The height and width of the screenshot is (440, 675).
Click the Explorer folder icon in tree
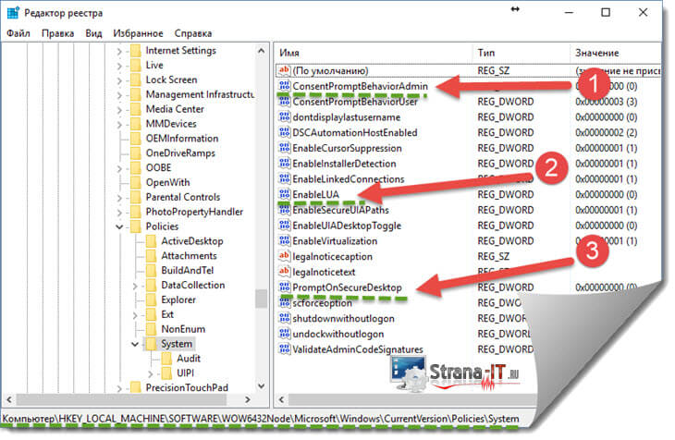(153, 299)
